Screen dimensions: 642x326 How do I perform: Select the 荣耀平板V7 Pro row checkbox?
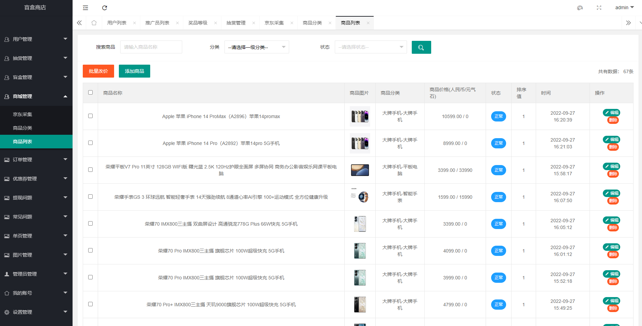[90, 170]
